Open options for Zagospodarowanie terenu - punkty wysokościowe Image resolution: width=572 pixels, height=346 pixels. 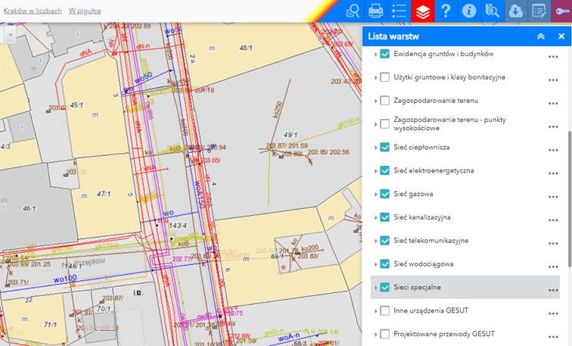553,126
